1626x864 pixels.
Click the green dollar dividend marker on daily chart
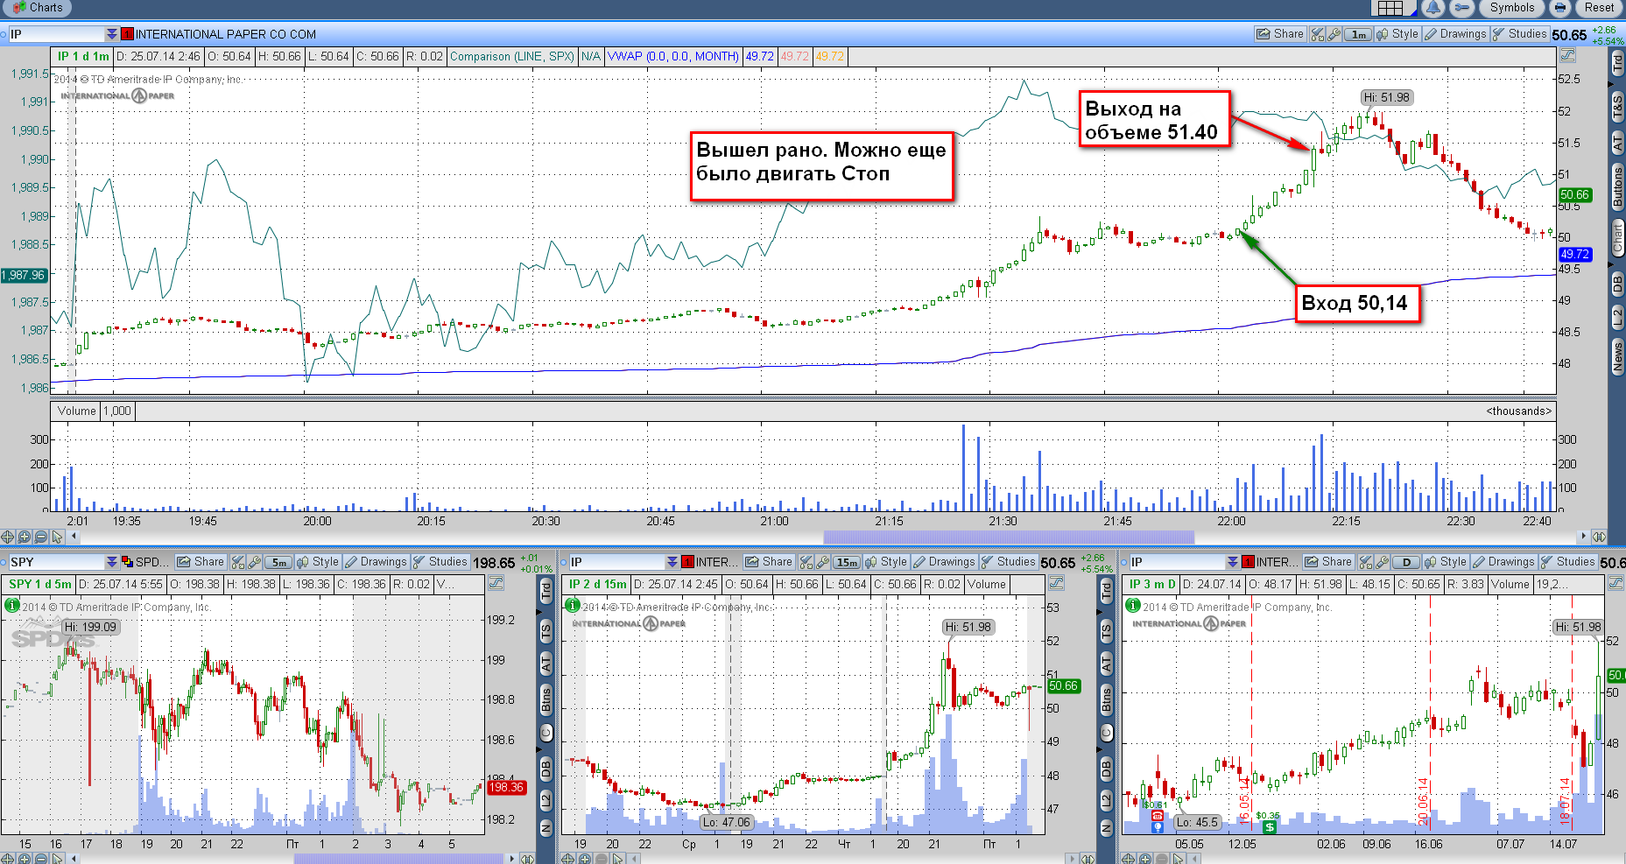click(1270, 827)
